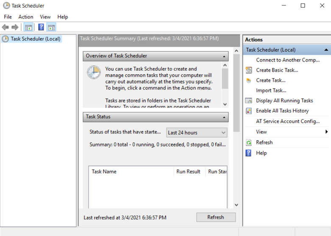Click the Overview text scrollbar thumb

point(225,79)
